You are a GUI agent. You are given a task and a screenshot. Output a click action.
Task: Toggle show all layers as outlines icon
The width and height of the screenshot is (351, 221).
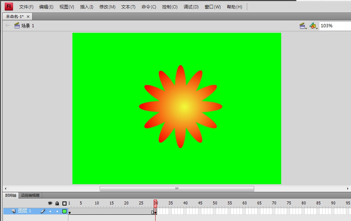64,203
